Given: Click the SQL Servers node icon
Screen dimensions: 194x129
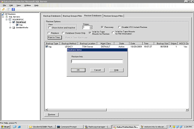Looking at the screenshot, I should tap(6, 17).
